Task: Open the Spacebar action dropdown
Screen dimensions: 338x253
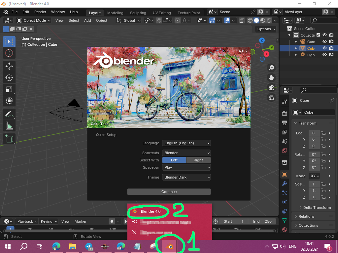Action: pos(186,167)
